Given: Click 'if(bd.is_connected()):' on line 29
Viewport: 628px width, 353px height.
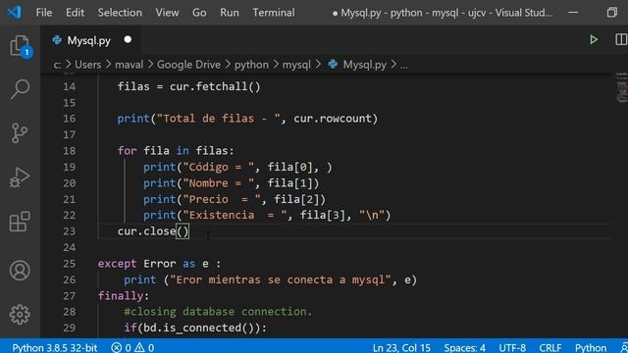Looking at the screenshot, I should 195,328.
